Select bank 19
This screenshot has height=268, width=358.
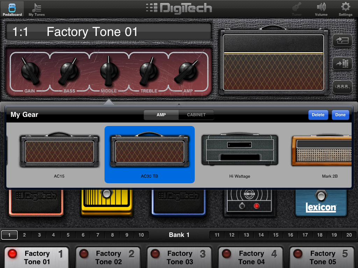334,235
